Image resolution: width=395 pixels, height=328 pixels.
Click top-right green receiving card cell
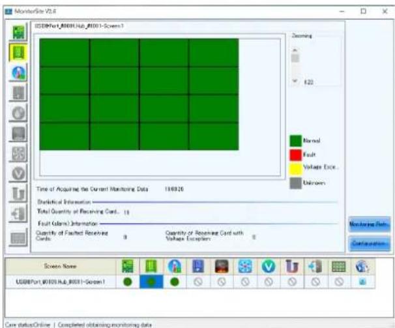(x=214, y=52)
